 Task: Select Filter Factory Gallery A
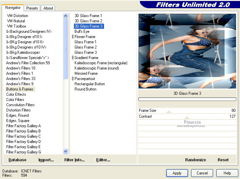(x=23, y=126)
